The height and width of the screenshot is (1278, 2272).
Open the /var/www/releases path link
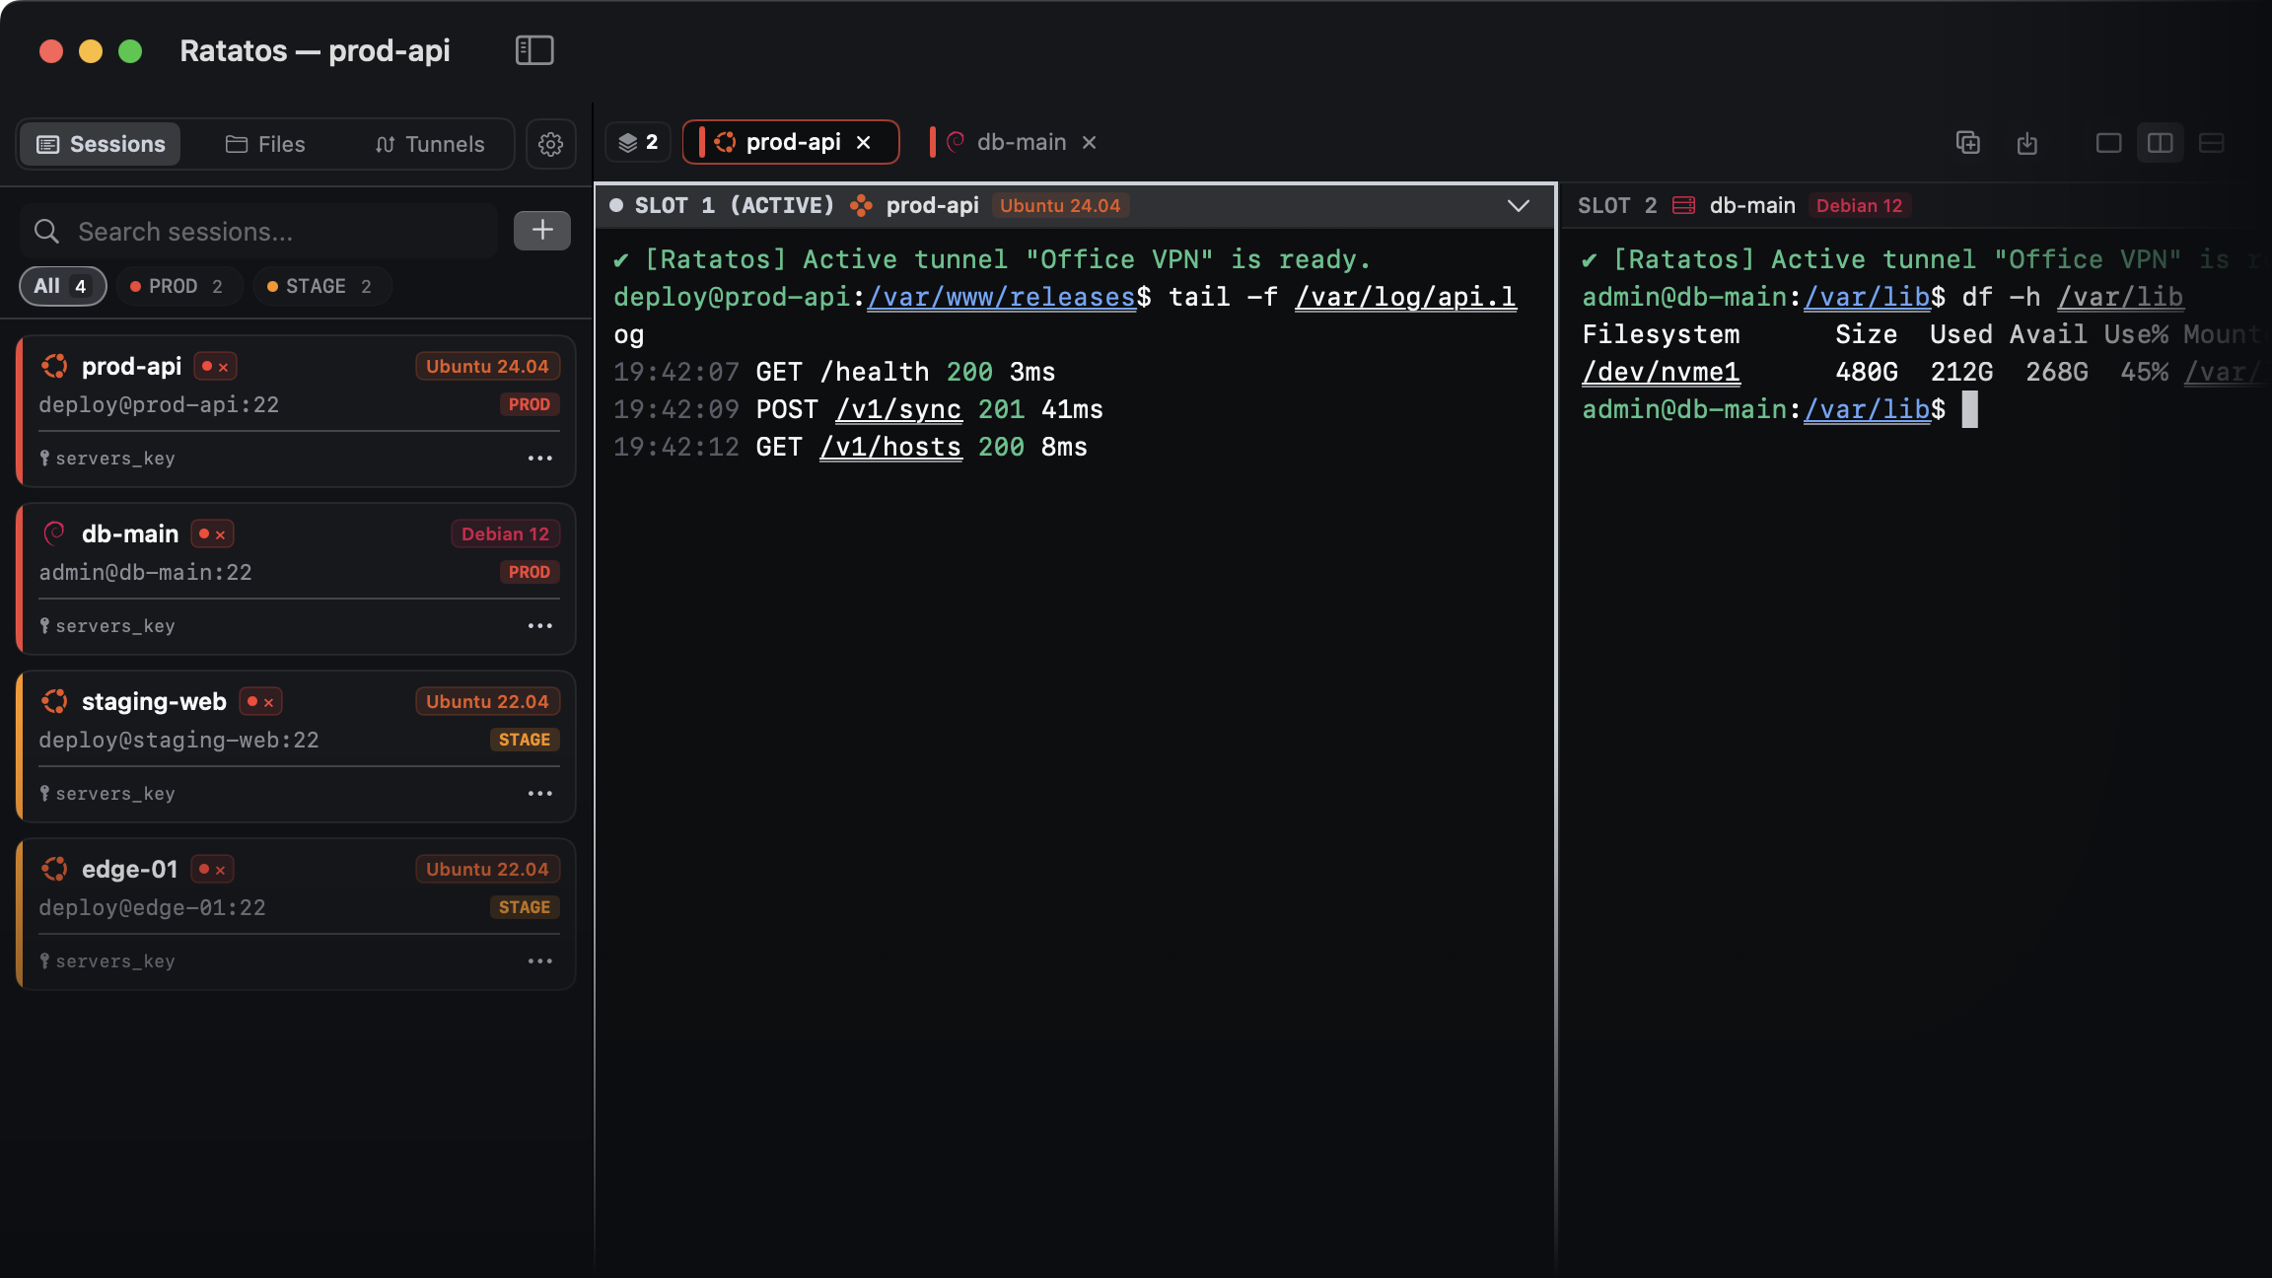[x=1002, y=297]
